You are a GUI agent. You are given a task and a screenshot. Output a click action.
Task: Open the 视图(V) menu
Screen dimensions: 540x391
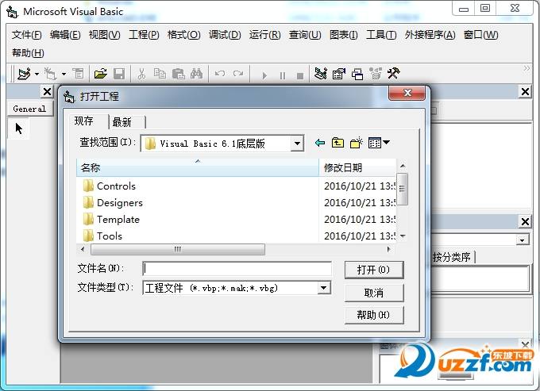104,35
